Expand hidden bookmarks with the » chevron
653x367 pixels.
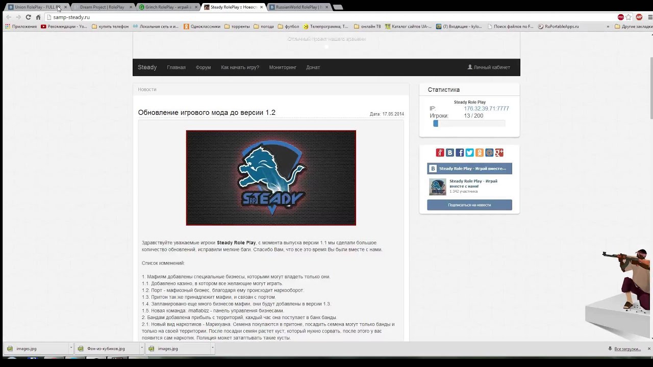tap(608, 27)
